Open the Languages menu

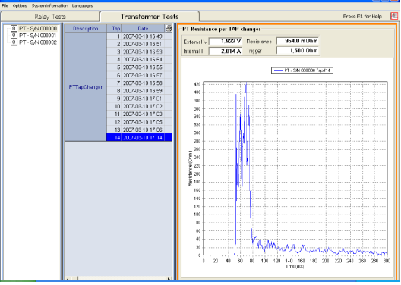82,5
